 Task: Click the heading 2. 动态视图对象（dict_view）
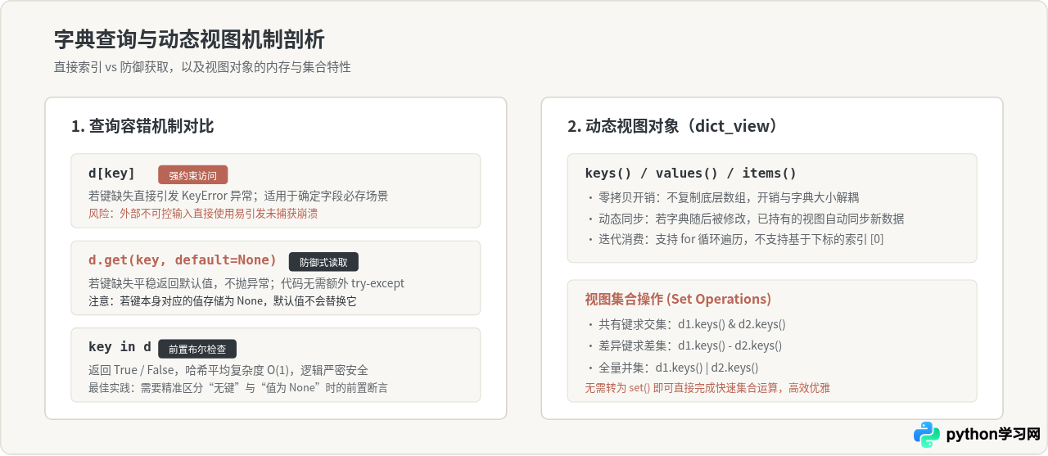pyautogui.click(x=672, y=126)
